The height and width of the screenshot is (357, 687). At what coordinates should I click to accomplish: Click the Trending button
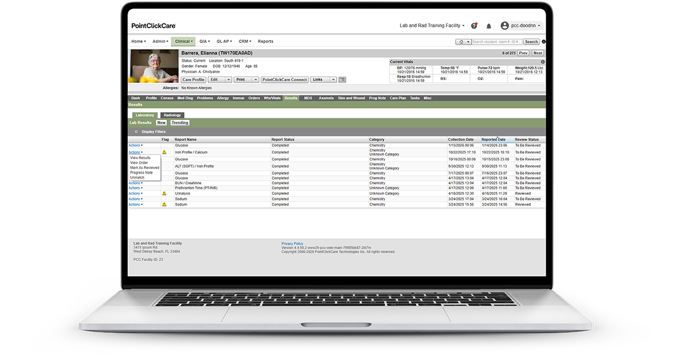click(180, 122)
